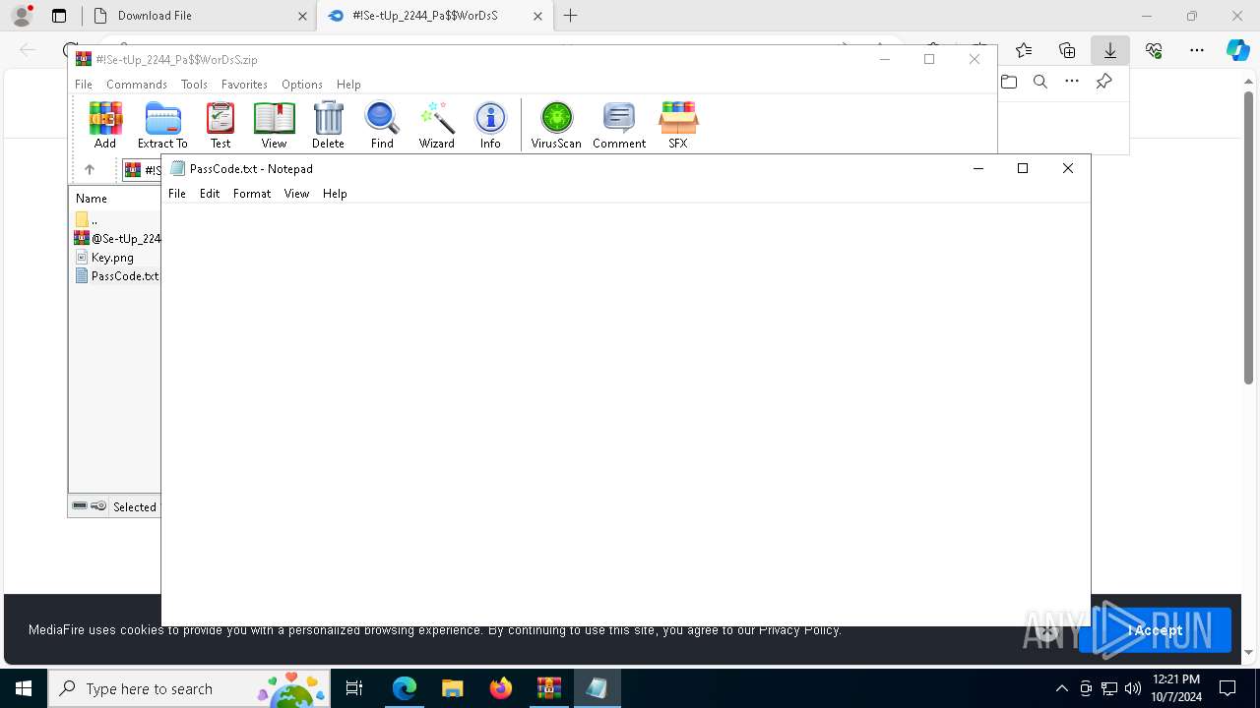Open Downloads panel more options
The image size is (1260, 708).
click(1072, 82)
